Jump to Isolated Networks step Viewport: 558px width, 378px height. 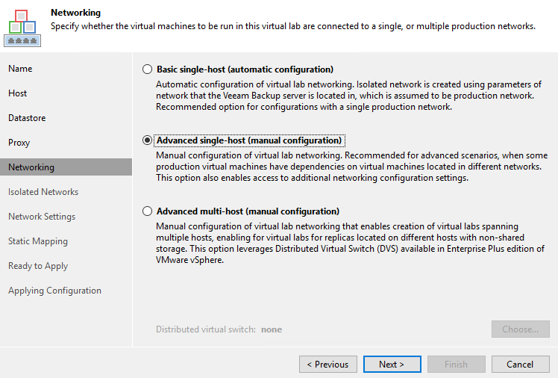[43, 192]
